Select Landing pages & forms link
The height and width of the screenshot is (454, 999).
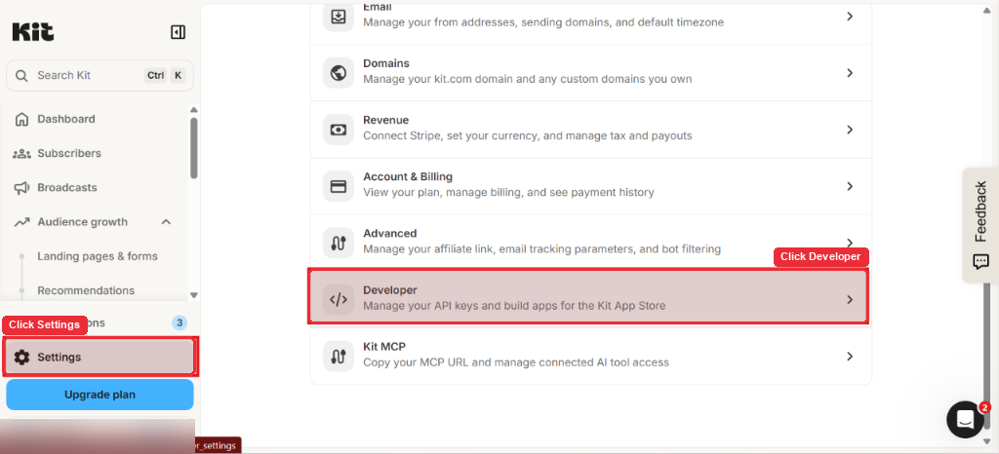coord(98,256)
